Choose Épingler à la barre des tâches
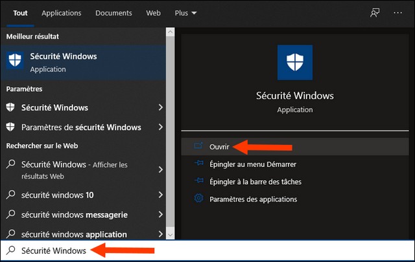This screenshot has height=262, width=415. coord(295,181)
